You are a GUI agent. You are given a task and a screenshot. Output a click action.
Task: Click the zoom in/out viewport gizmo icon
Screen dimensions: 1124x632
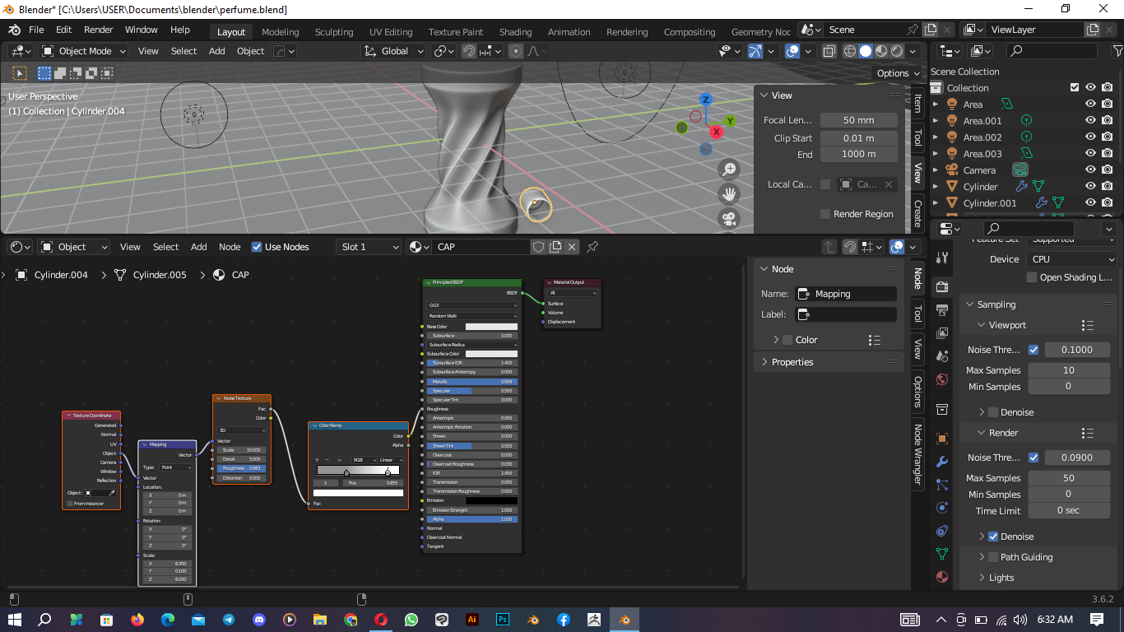pos(729,170)
